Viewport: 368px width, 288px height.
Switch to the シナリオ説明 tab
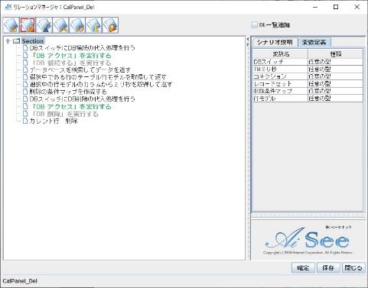pos(275,42)
